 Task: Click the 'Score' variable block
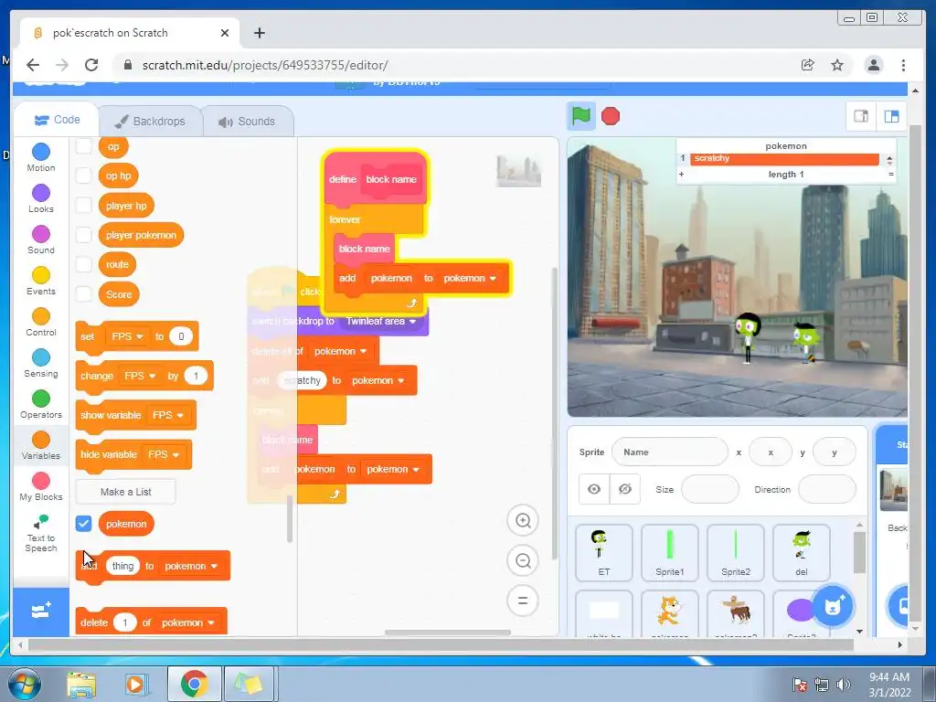(x=119, y=294)
